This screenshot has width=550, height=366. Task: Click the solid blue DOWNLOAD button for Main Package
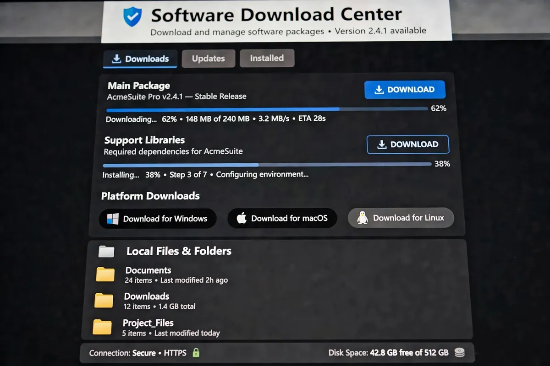tap(405, 90)
